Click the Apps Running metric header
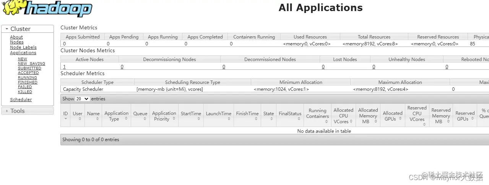Image resolution: width=489 pixels, height=185 pixels. 163,37
